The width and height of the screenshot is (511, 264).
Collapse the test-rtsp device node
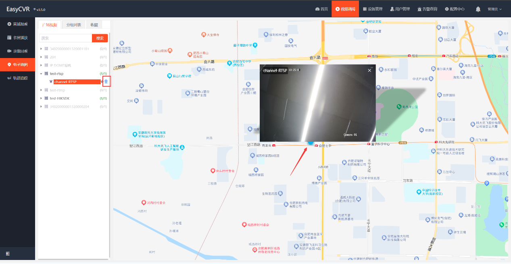coord(41,74)
